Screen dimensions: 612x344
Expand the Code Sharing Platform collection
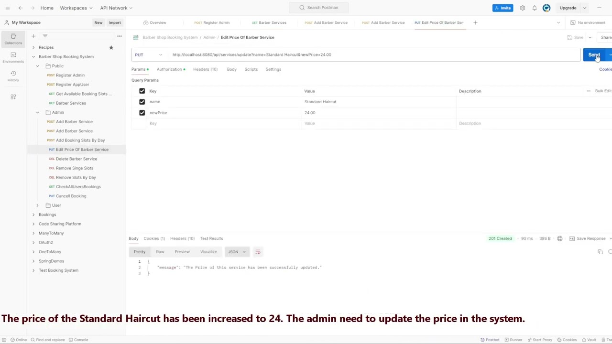coord(33,224)
